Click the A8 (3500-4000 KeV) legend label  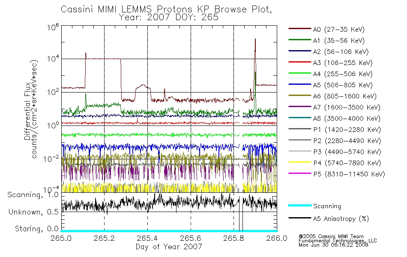click(x=347, y=119)
